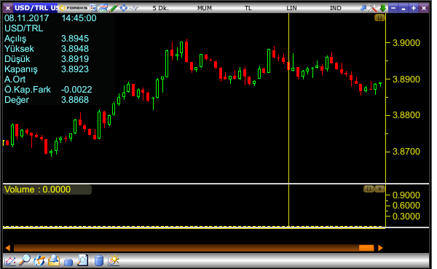Click the large minus button in title bar

[x=393, y=8]
